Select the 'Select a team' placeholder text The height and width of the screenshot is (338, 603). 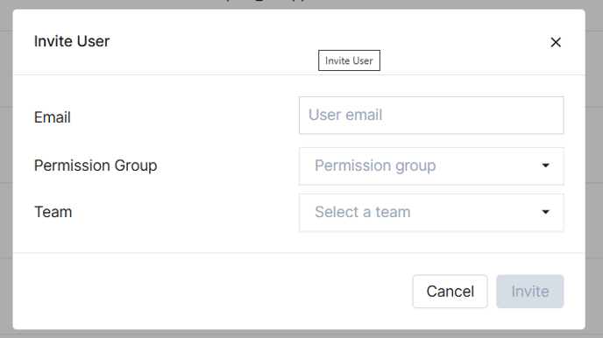[363, 212]
